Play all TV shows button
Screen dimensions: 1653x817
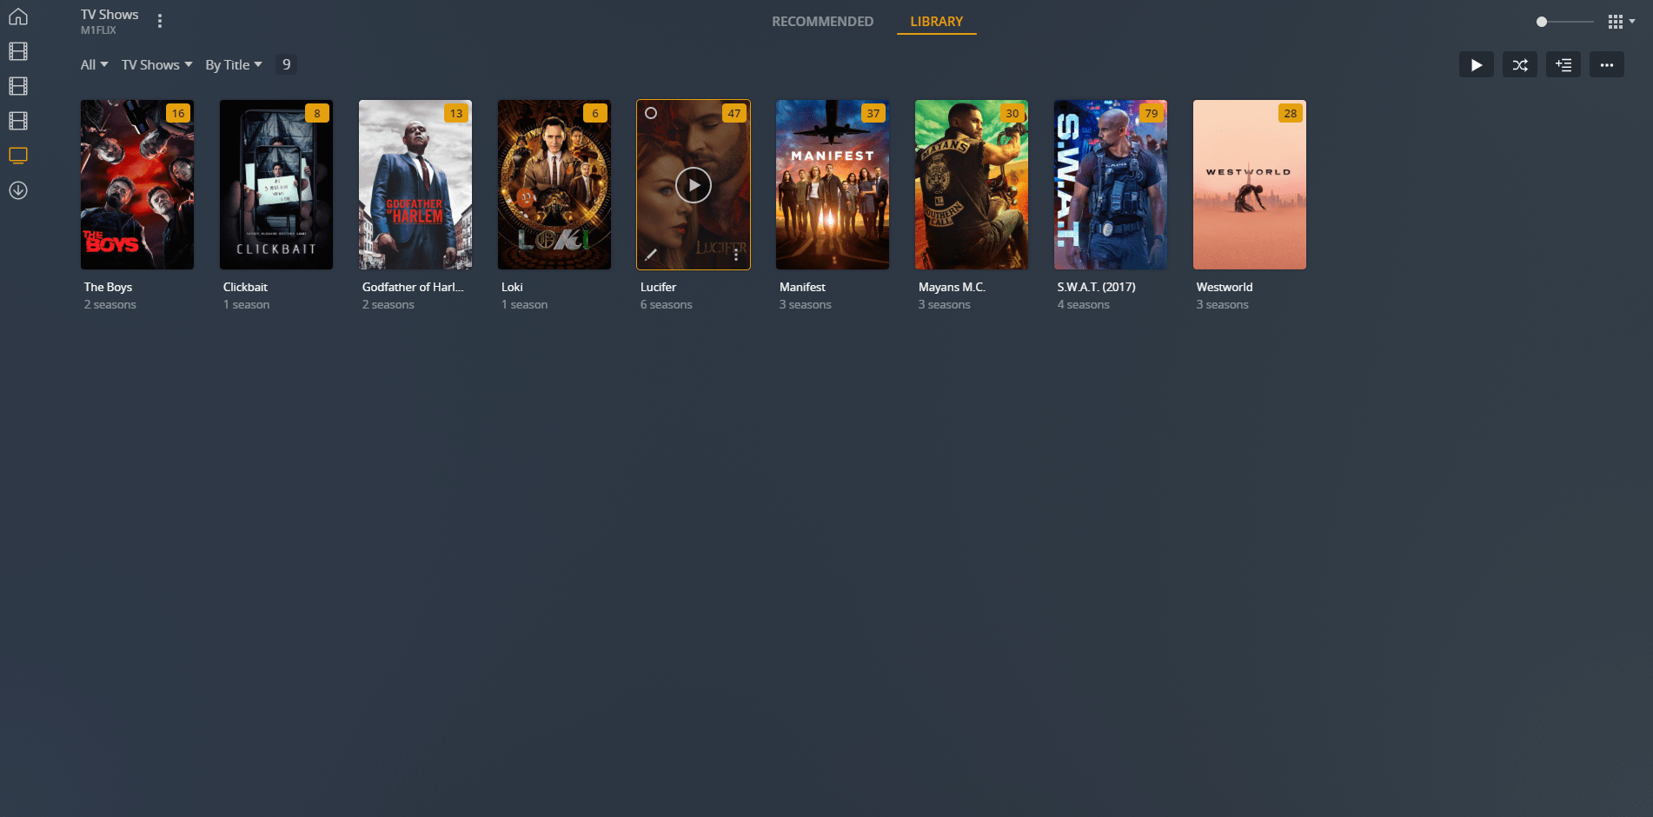[x=1476, y=64]
